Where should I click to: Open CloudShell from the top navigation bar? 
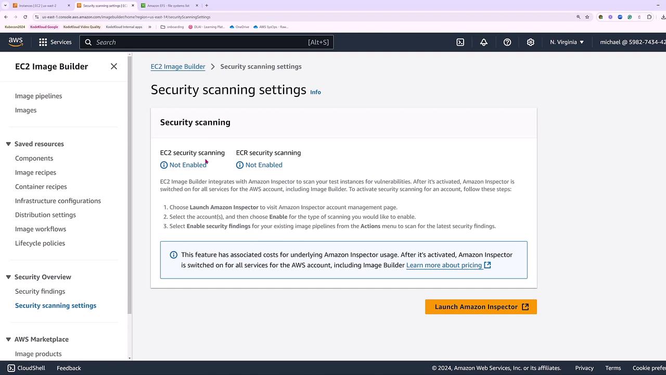point(460,42)
